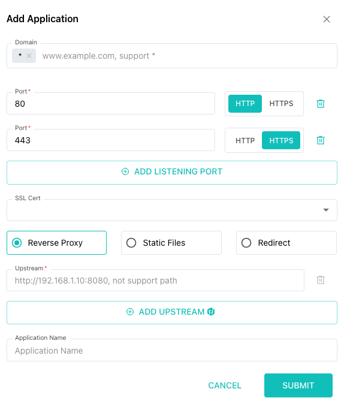Switch port 80 protocol to HTTPS
344x404 pixels.
point(281,104)
